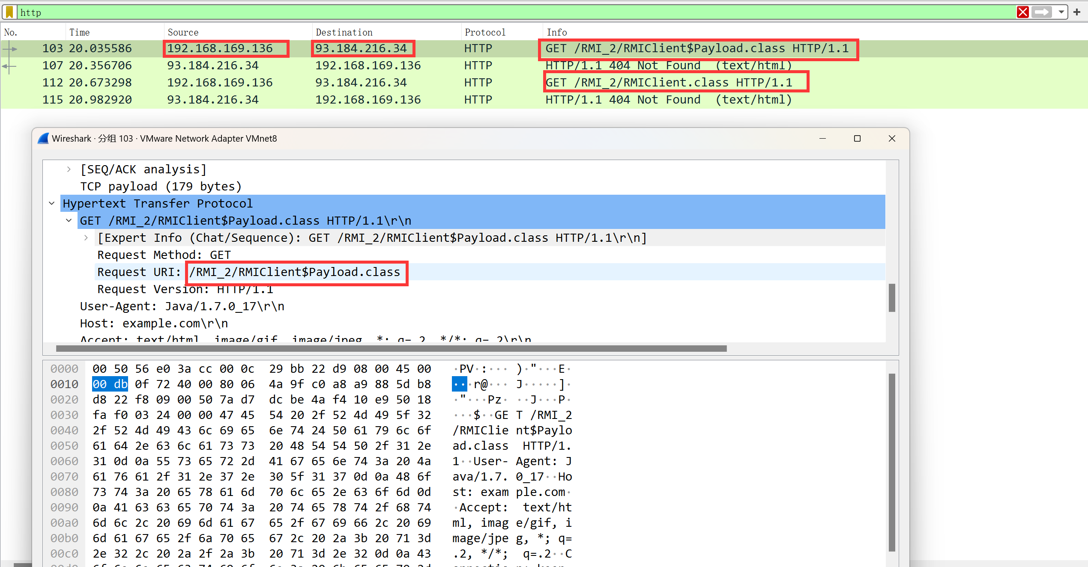Click destination 93.184.216.34 in packet 103
1088x567 pixels.
[361, 48]
